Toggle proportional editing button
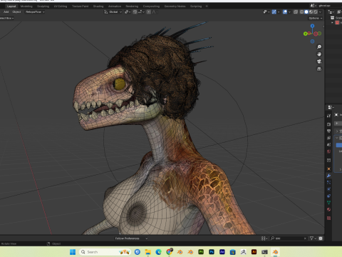 (149, 12)
